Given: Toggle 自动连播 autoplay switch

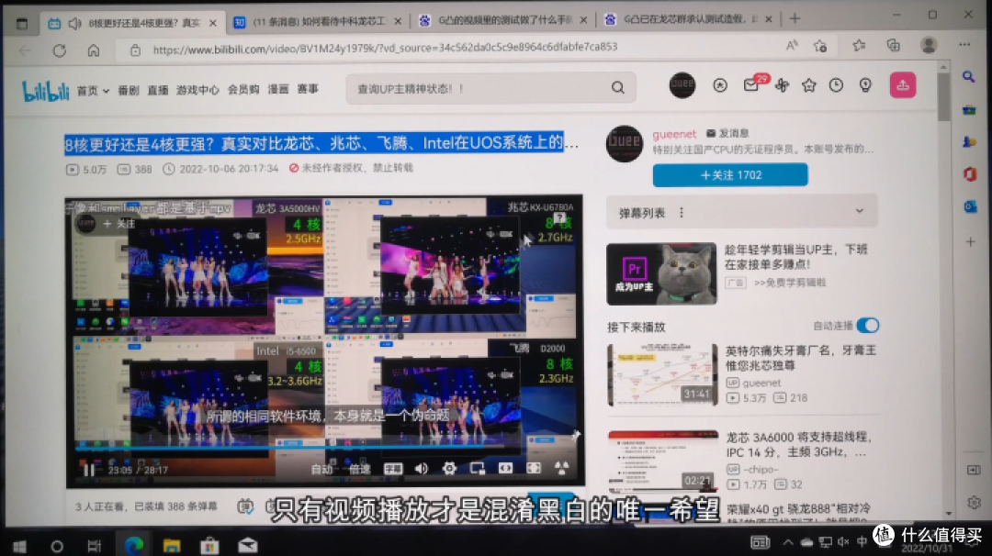Looking at the screenshot, I should click(x=868, y=326).
